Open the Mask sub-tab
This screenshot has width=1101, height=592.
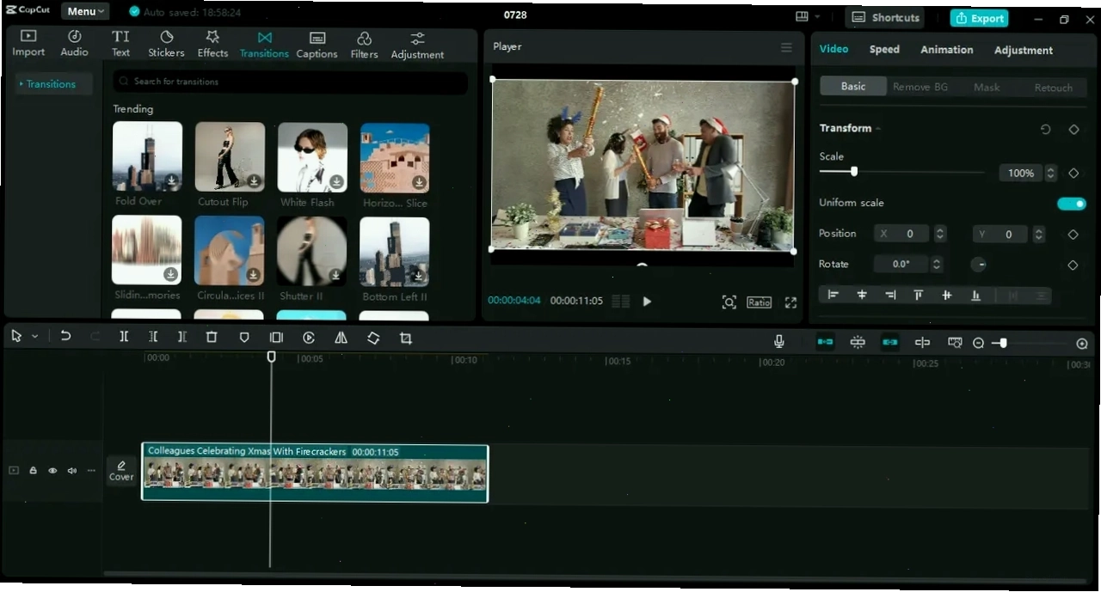click(987, 87)
